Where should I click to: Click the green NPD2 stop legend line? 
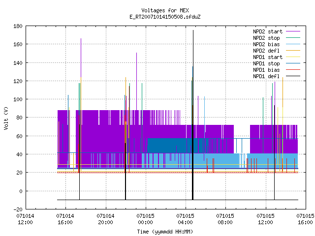point(293,38)
